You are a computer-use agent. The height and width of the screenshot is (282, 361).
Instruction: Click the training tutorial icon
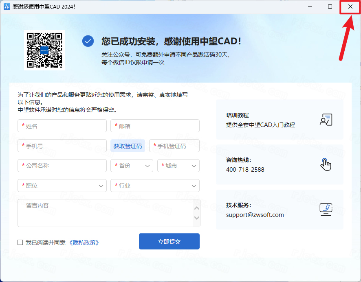326,120
